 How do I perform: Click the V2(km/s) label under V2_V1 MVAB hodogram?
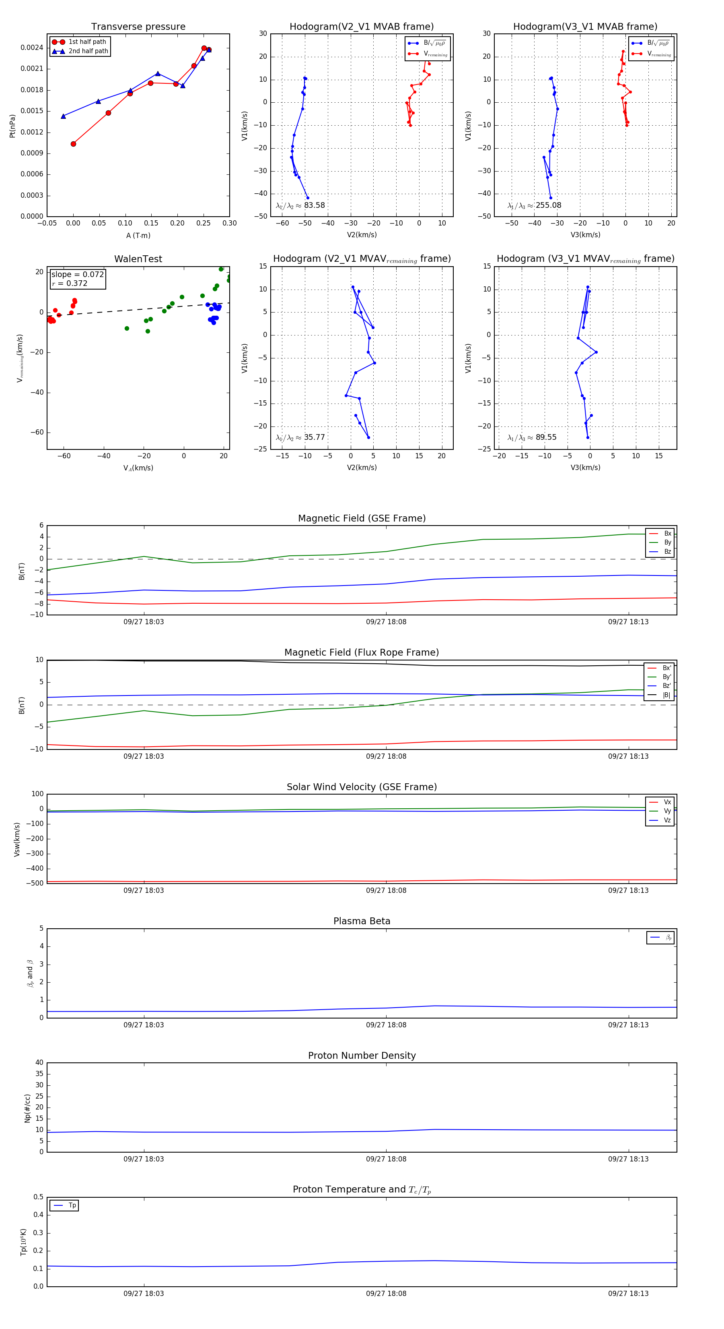coord(362,235)
